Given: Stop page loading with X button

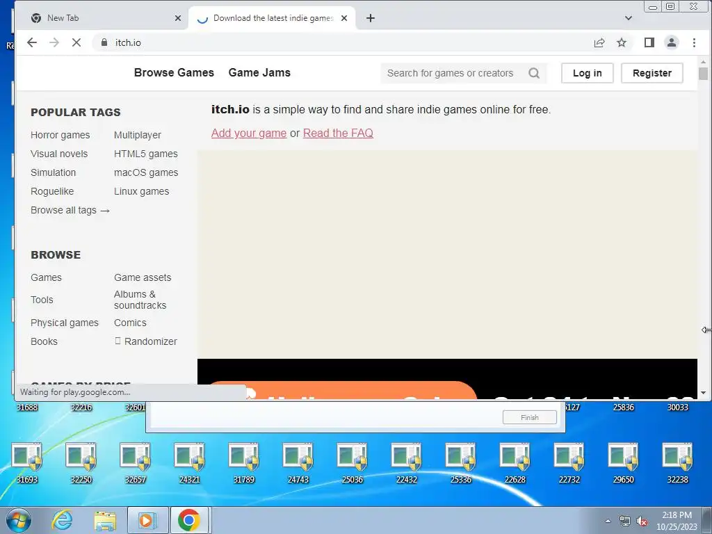Looking at the screenshot, I should [x=76, y=42].
